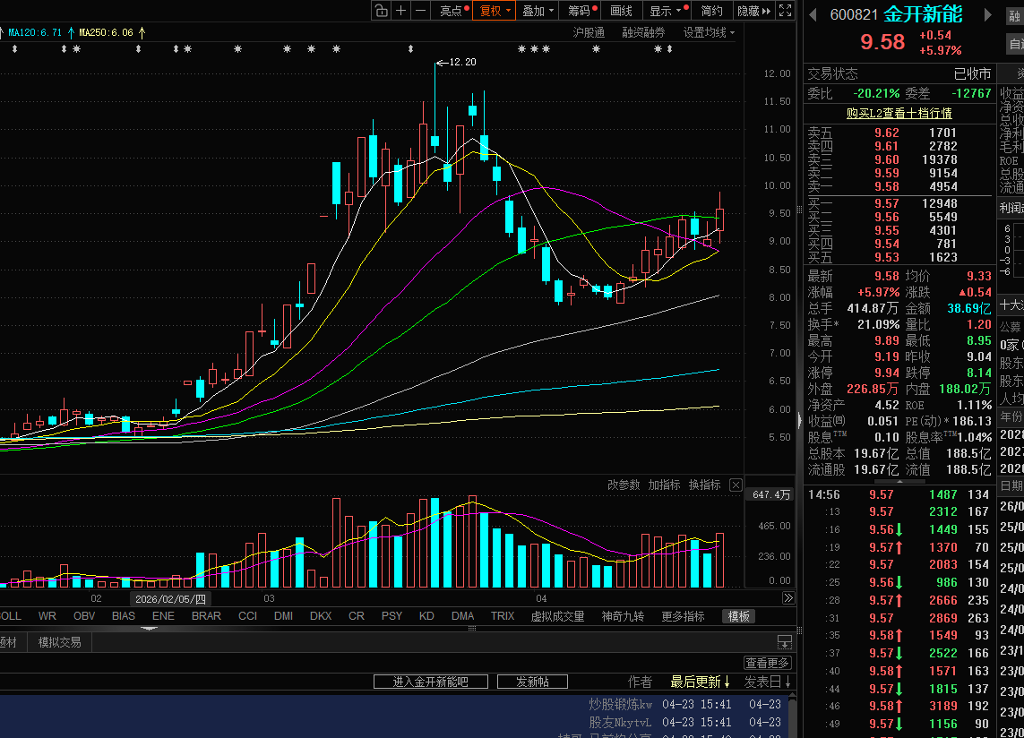Viewport: 1024px width, 738px height.
Task: Click the 融资融券 tag
Action: (643, 32)
